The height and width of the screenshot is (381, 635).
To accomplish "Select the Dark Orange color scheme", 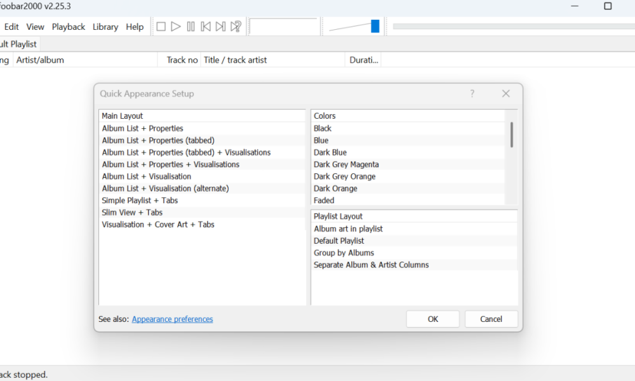I will click(x=335, y=188).
